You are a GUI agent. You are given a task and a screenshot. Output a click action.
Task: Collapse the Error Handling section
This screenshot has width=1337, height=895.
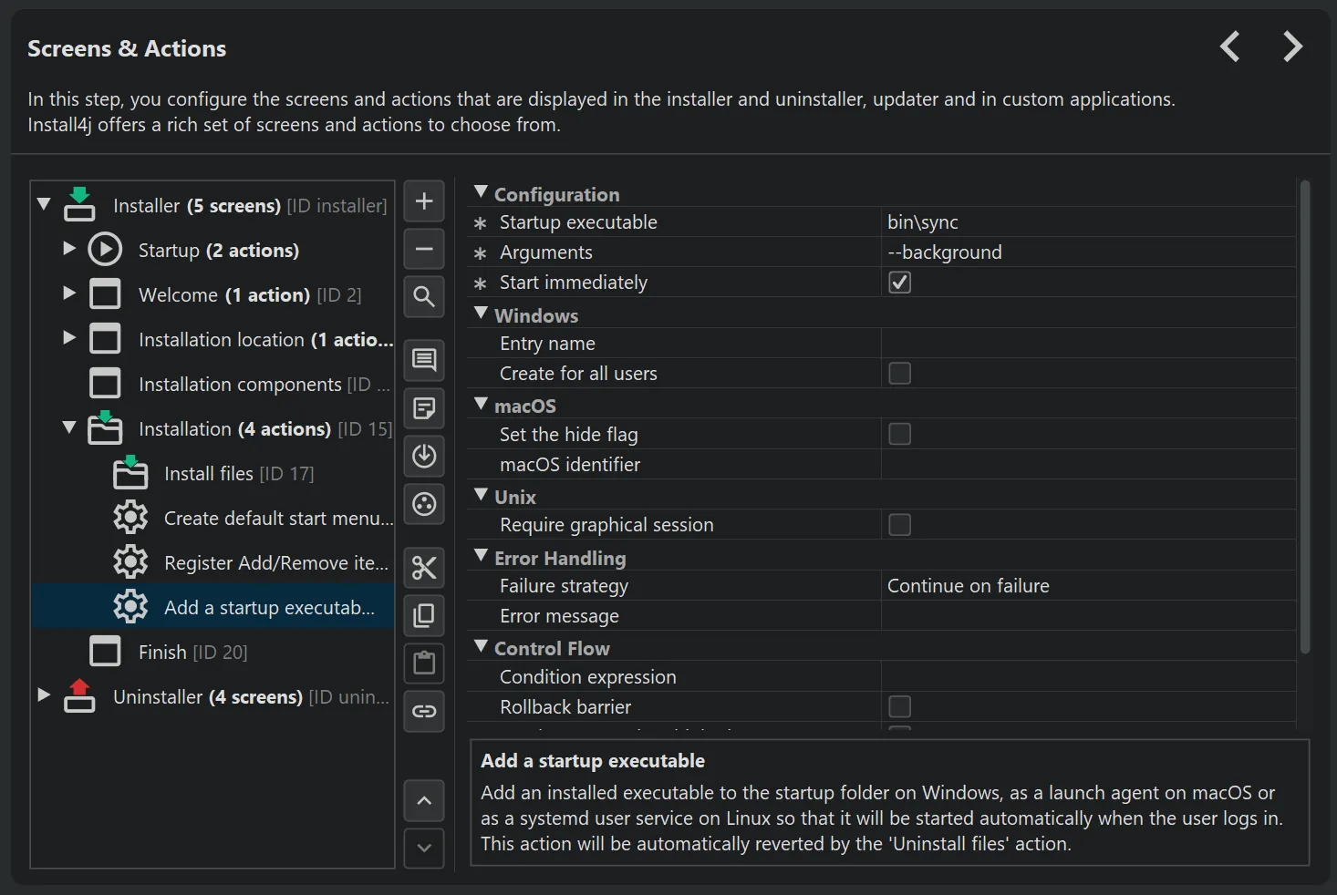[481, 556]
